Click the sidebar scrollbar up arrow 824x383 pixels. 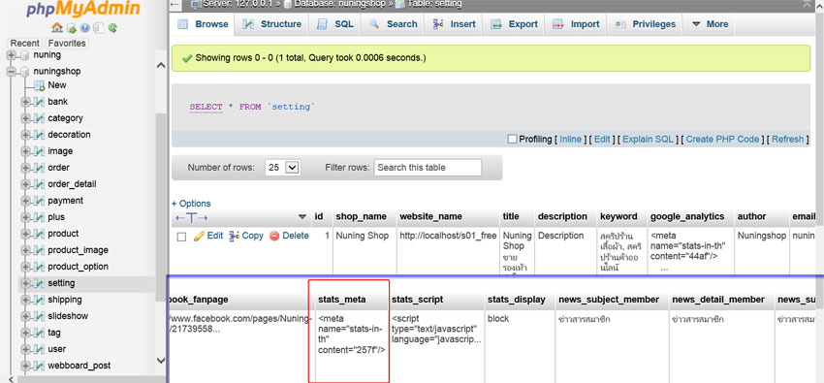(161, 65)
